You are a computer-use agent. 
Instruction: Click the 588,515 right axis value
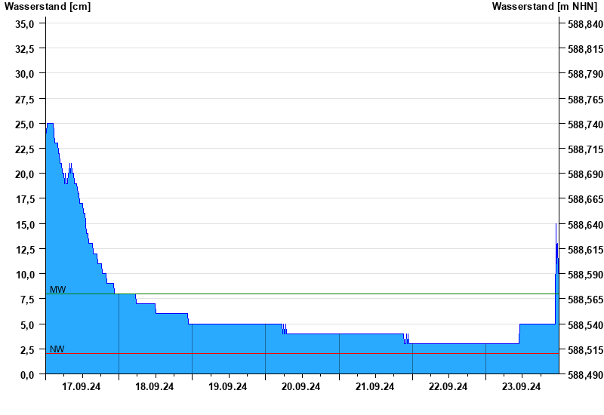pyautogui.click(x=585, y=350)
